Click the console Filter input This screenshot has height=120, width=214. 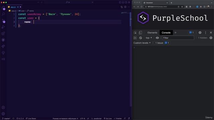(178, 38)
